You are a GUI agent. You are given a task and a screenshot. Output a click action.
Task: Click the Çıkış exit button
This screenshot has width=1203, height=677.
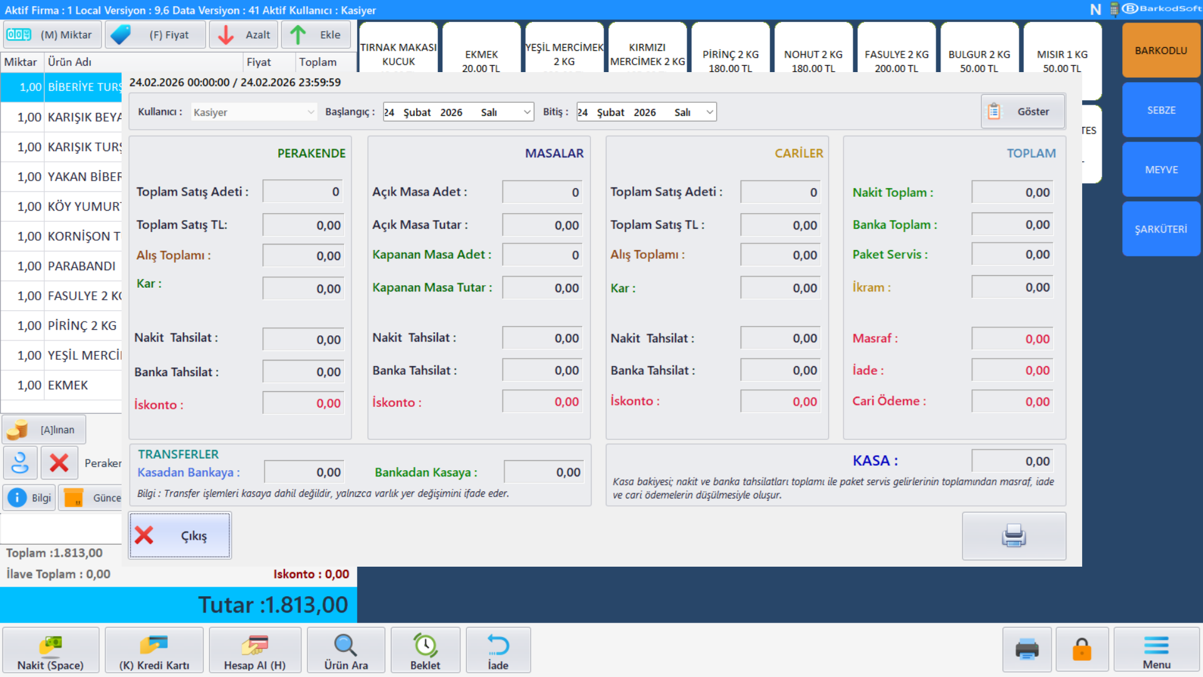pyautogui.click(x=180, y=535)
